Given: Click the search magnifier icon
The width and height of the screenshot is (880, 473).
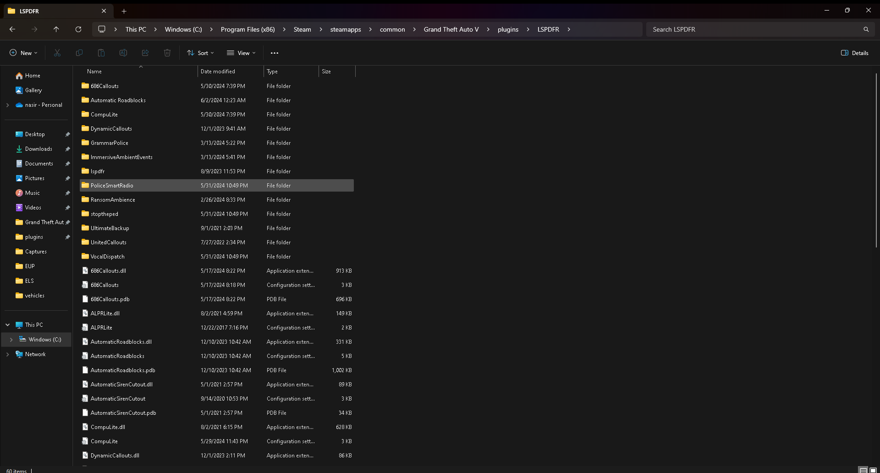Looking at the screenshot, I should 866,29.
